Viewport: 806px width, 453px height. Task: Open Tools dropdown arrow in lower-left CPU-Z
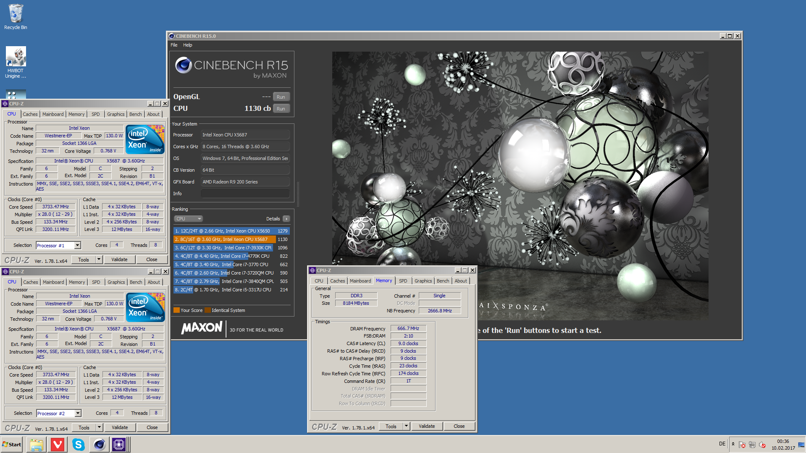100,427
